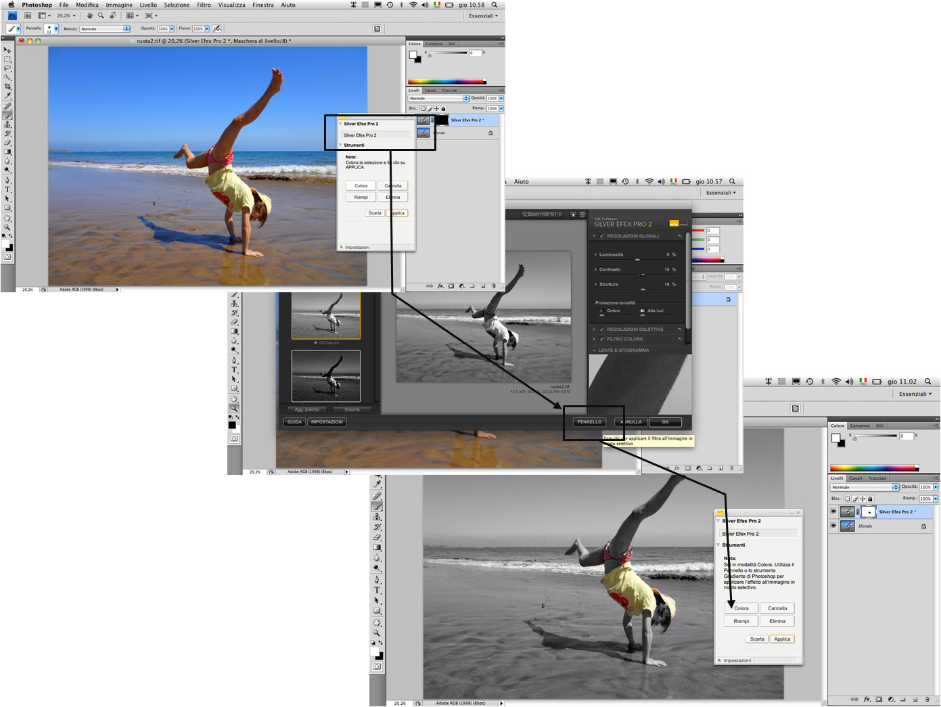
Task: Select the 000 Neutro preset thumbnail
Action: [x=325, y=315]
